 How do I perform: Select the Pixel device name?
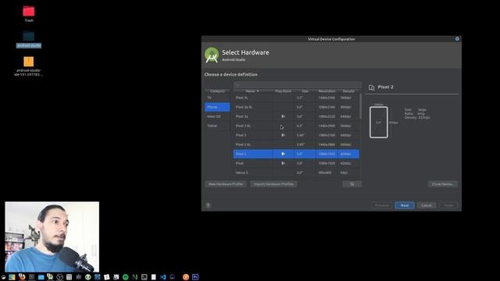(x=240, y=163)
